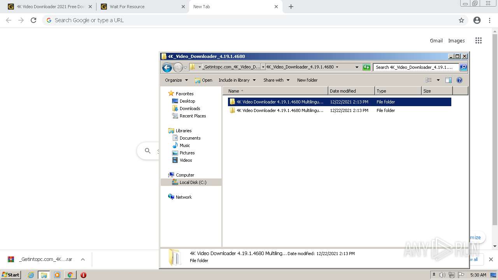Click volume speaker icon in system tray

coord(442,275)
